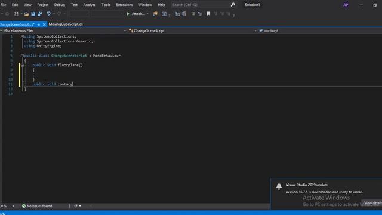Click the Open File folder icon
The image size is (382, 215).
26,14
